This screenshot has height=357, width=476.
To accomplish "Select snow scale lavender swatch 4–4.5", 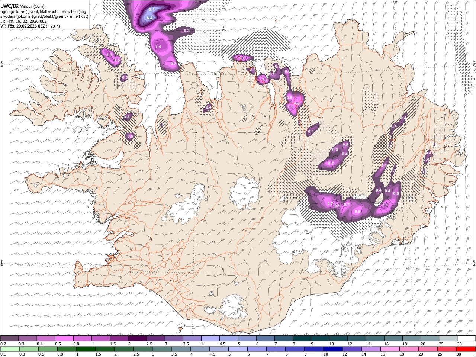I will pyautogui.click(x=210, y=339).
